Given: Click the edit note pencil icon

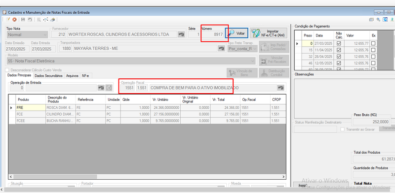Looking at the screenshot, I should coord(8,19).
